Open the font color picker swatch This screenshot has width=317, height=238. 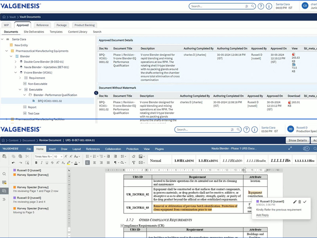(76, 163)
